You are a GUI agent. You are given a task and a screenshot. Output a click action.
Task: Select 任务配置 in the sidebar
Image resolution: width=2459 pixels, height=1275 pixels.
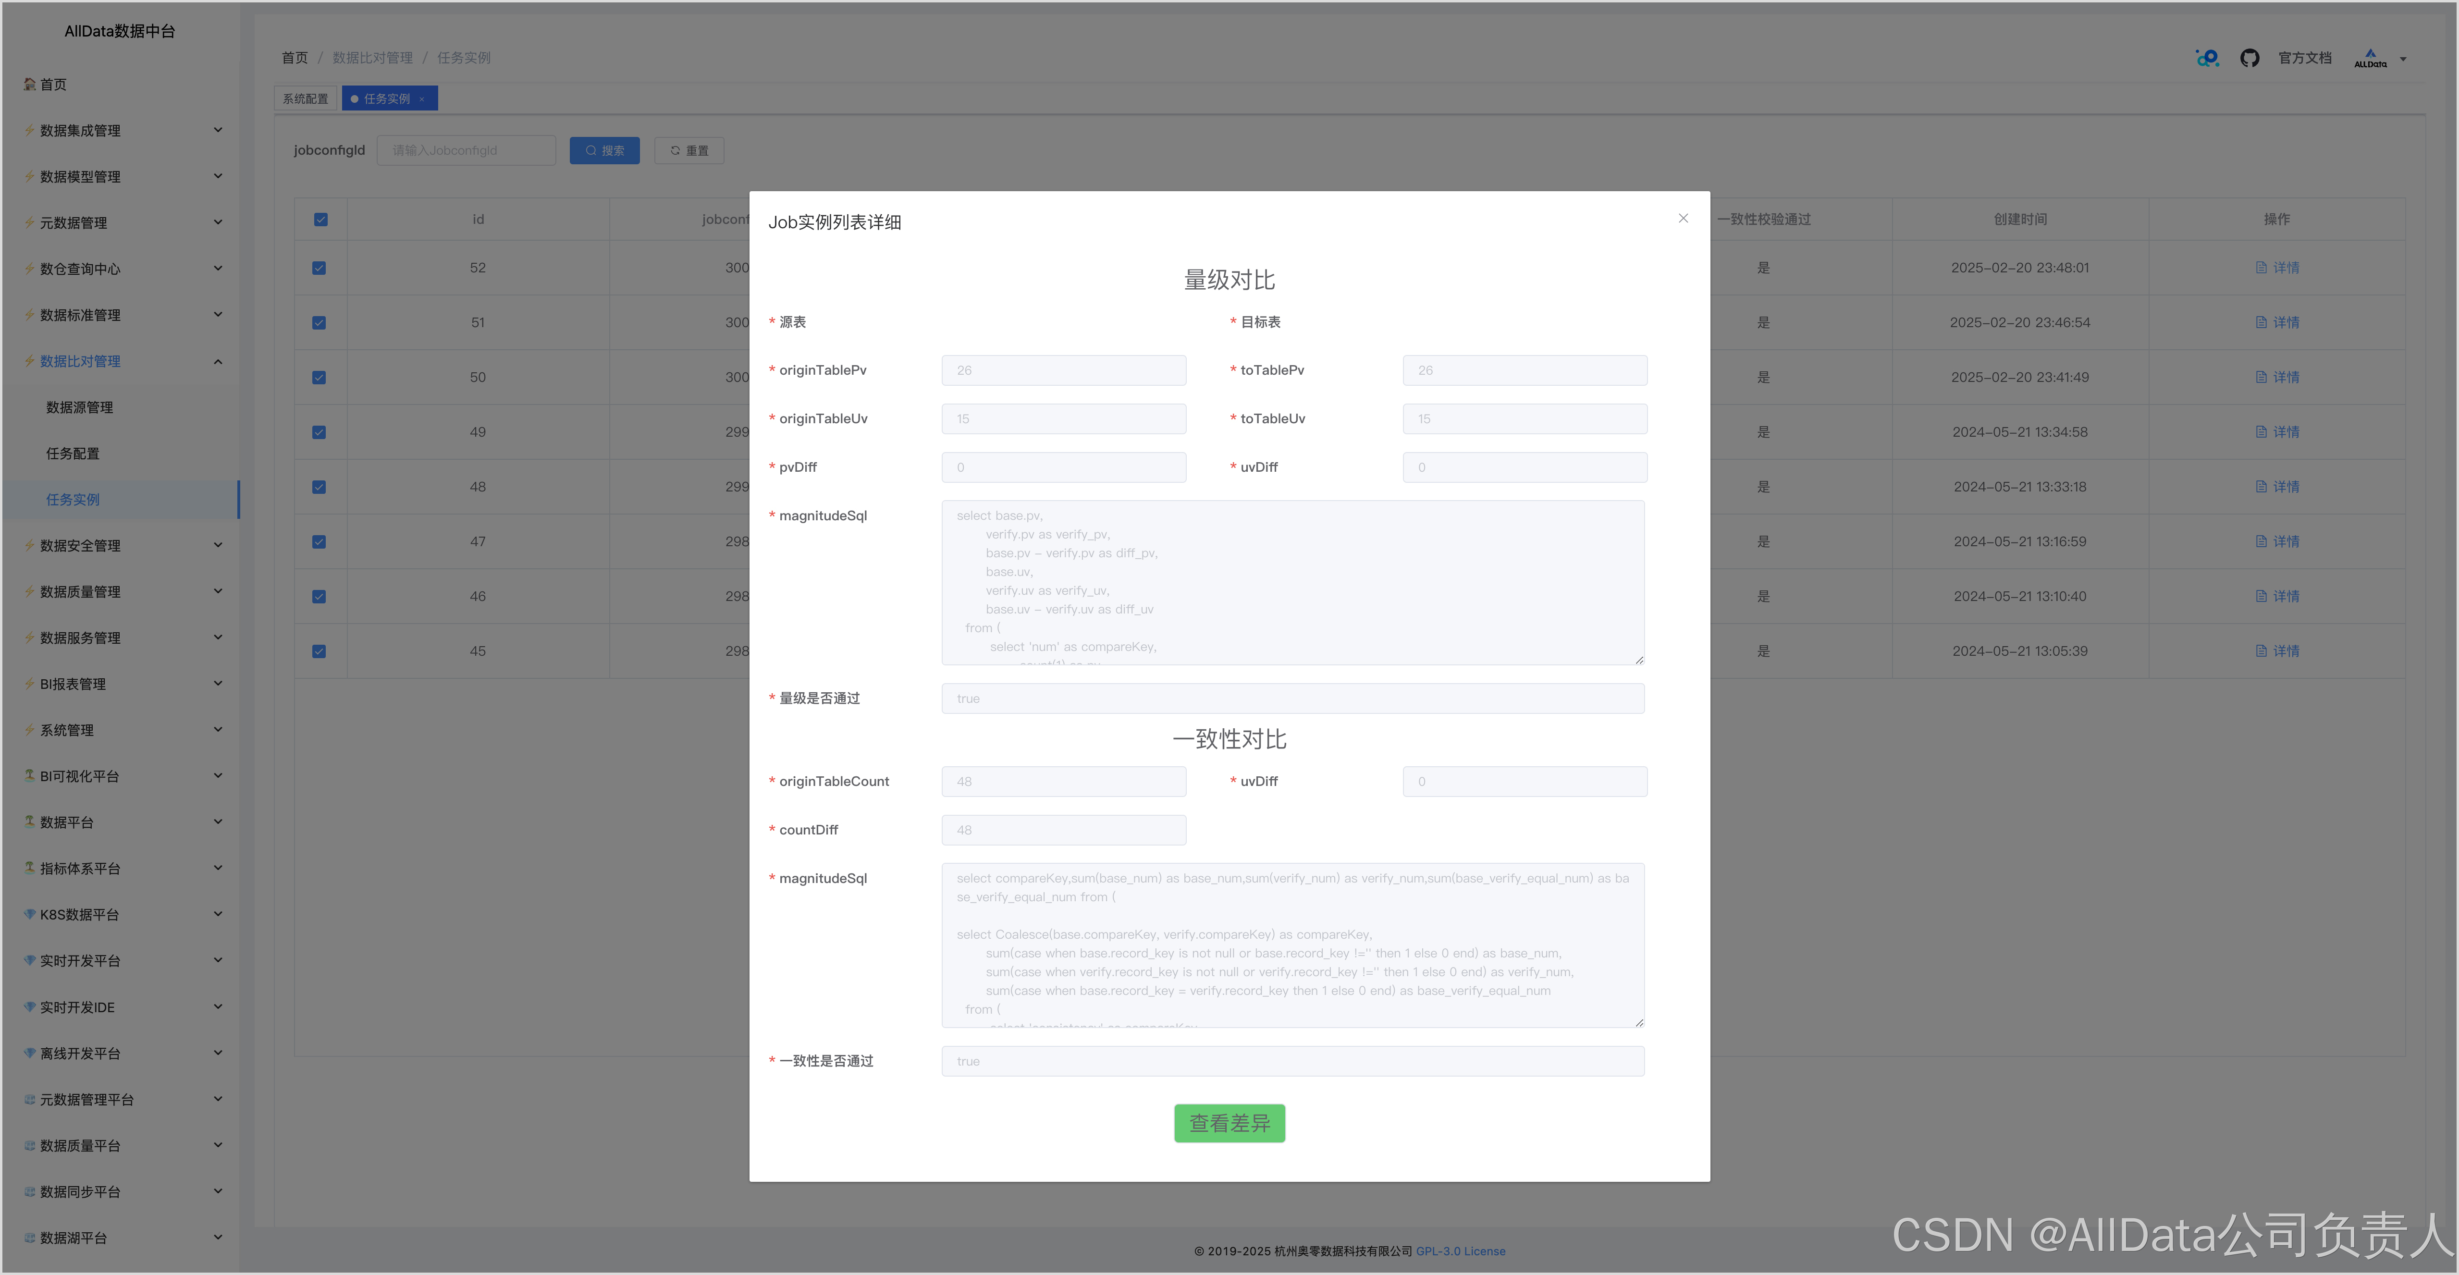click(x=73, y=454)
